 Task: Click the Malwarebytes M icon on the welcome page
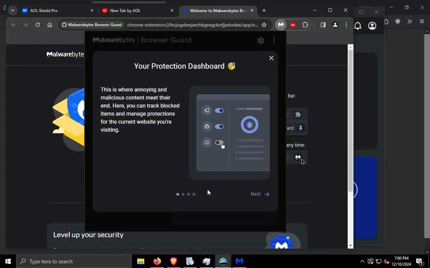298,157
